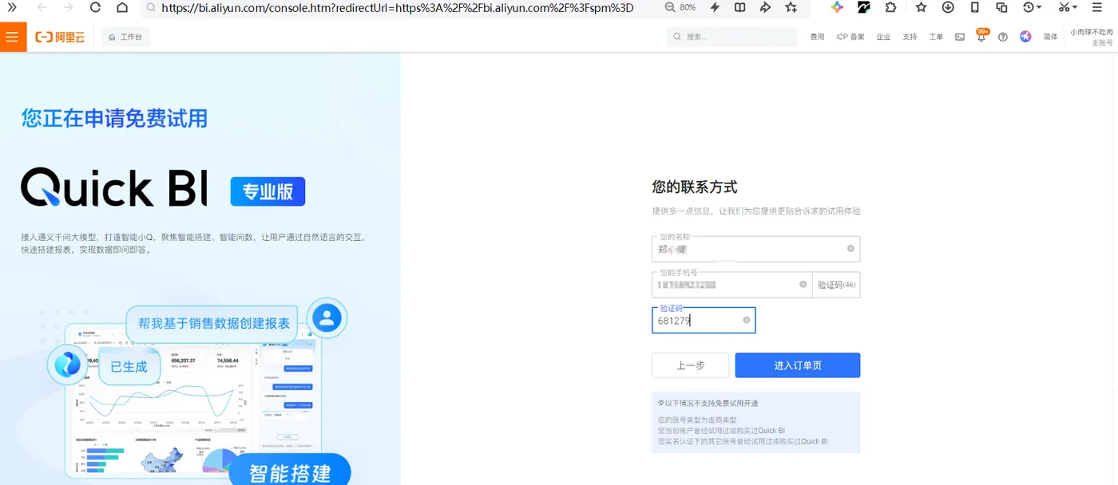Open the puzzle-piece extensions icon
Image resolution: width=1118 pixels, height=485 pixels.
pyautogui.click(x=890, y=7)
